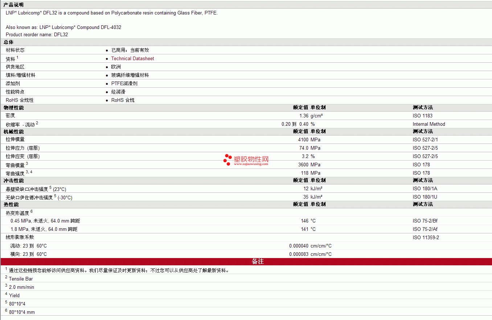
Task: Select the 线形膨胀系数 row label
Action: tap(20, 237)
